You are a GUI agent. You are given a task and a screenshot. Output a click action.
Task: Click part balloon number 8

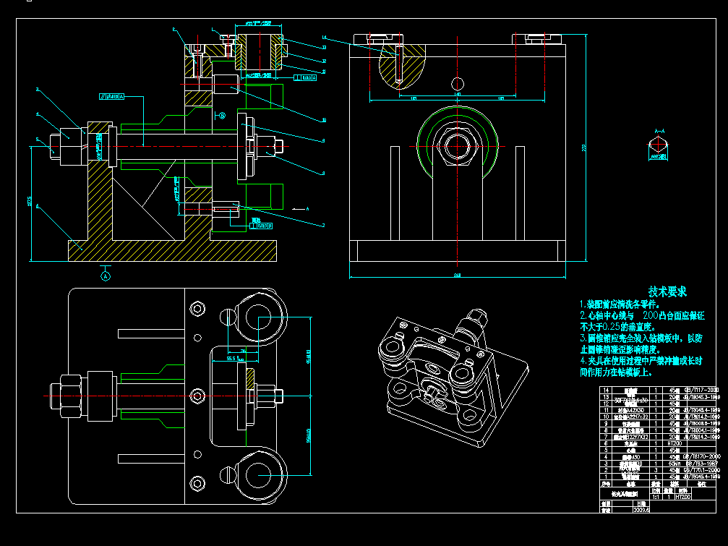[x=324, y=174]
